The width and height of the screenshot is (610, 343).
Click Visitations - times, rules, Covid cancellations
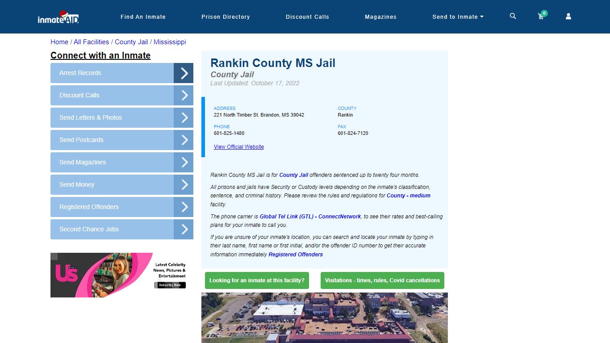(x=382, y=280)
